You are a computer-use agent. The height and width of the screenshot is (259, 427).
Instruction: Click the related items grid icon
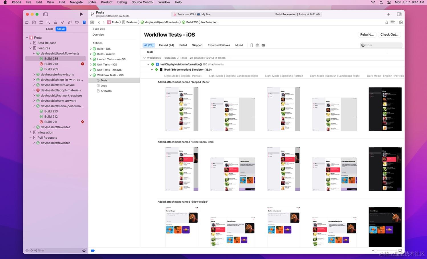92,22
